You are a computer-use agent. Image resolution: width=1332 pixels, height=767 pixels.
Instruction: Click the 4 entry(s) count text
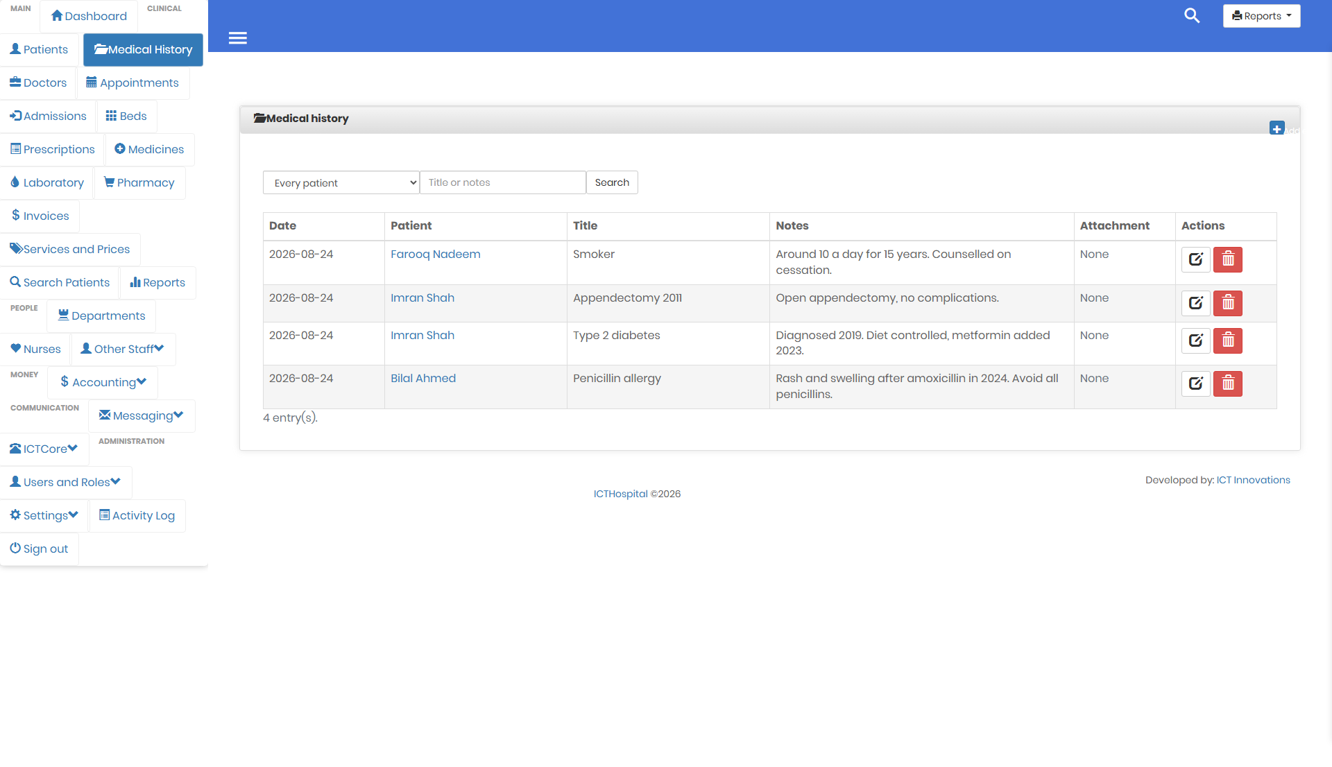coord(290,417)
